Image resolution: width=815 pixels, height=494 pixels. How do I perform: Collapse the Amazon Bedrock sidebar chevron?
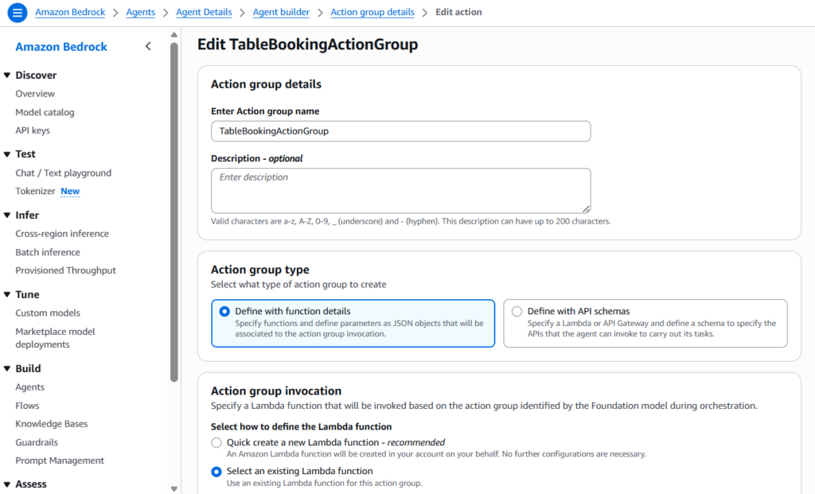point(148,47)
